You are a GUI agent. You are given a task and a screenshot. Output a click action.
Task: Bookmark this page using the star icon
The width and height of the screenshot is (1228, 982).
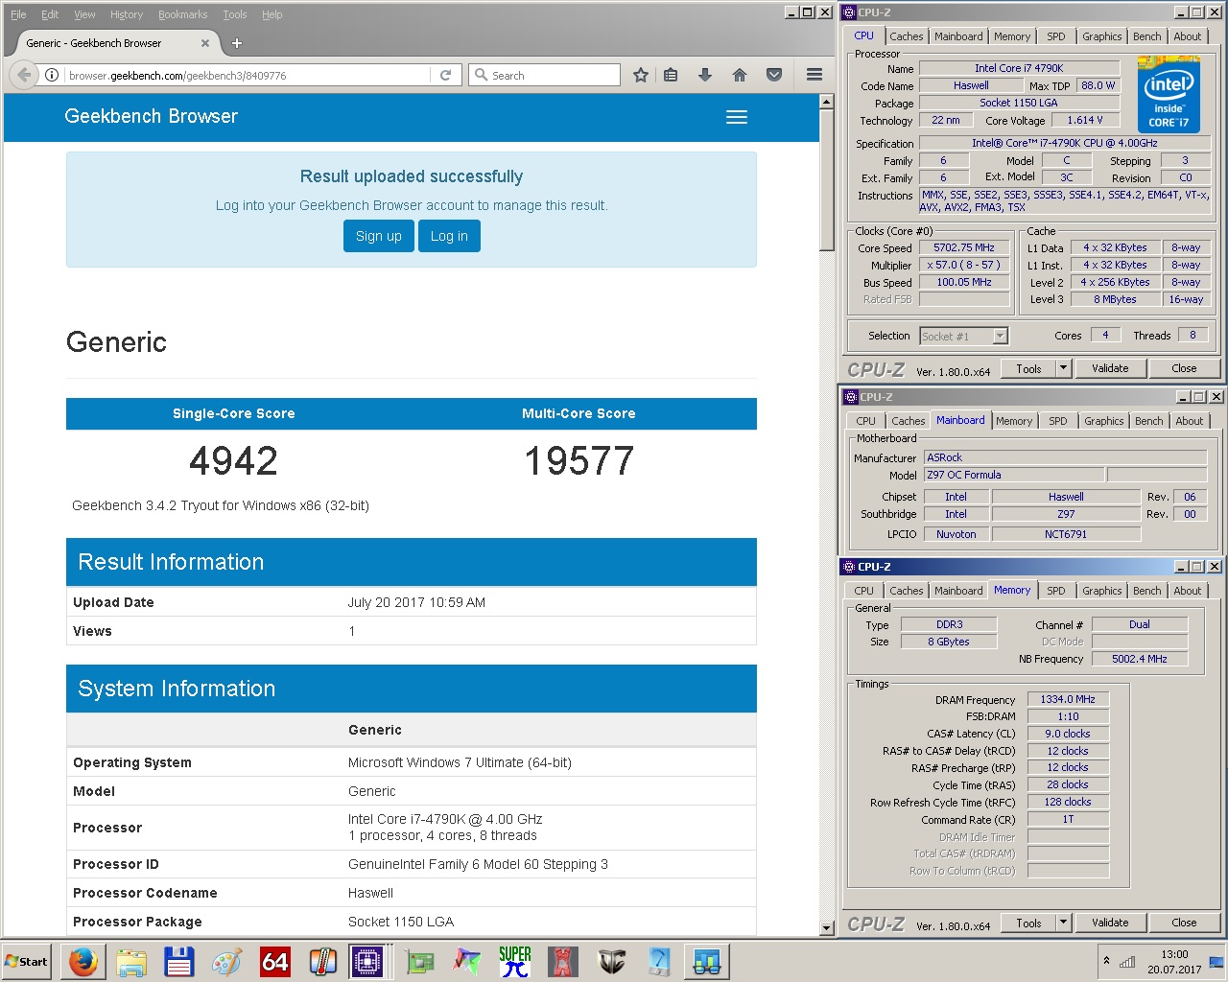641,75
